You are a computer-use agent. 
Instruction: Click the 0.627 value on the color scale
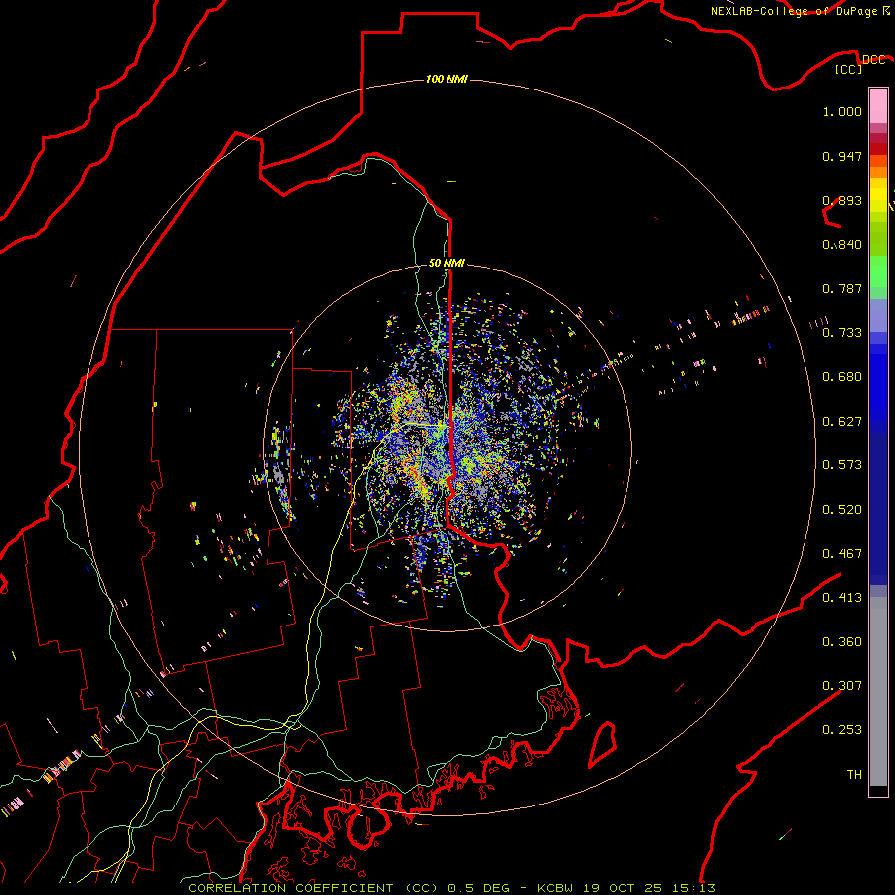pyautogui.click(x=842, y=422)
